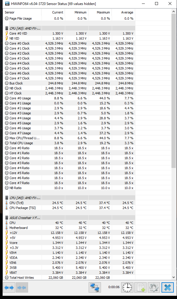Image resolution: width=177 pixels, height=299 pixels.
Task: Open the remote sensor network monitor
Action: 95,287
